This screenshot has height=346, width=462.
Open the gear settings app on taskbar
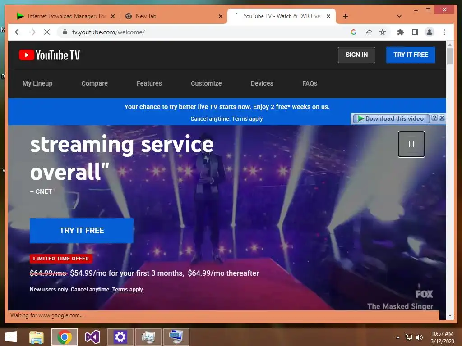pyautogui.click(x=120, y=337)
